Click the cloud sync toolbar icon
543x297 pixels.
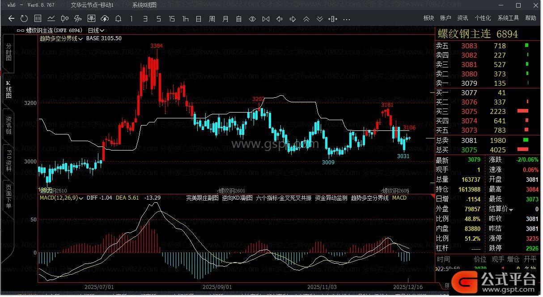click(x=105, y=19)
